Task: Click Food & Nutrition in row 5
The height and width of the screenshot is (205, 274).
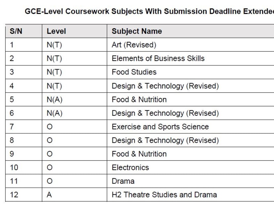Action: 139,100
